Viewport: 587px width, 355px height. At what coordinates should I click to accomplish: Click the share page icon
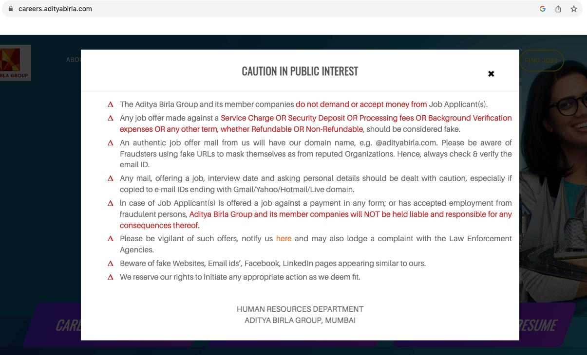coord(558,9)
